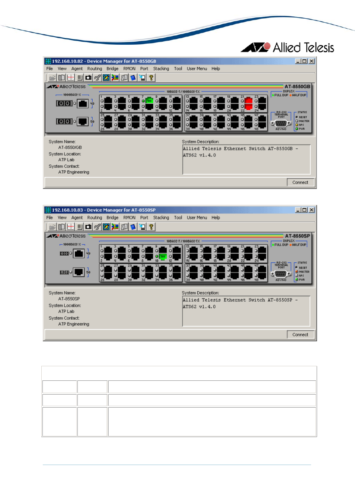This screenshot has height=503, width=355.
Task: Click System Description field in AT-8550GB window
Action: tap(246, 159)
